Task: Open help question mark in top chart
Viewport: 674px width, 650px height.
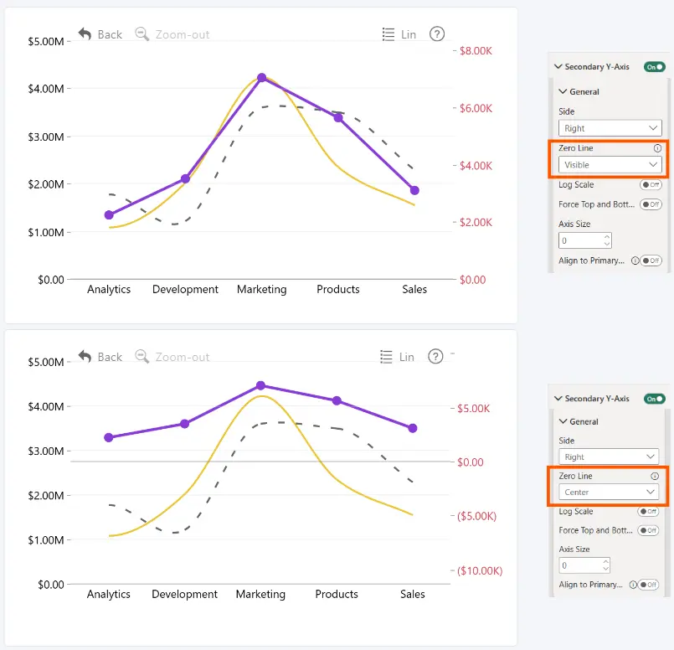Action: click(437, 34)
